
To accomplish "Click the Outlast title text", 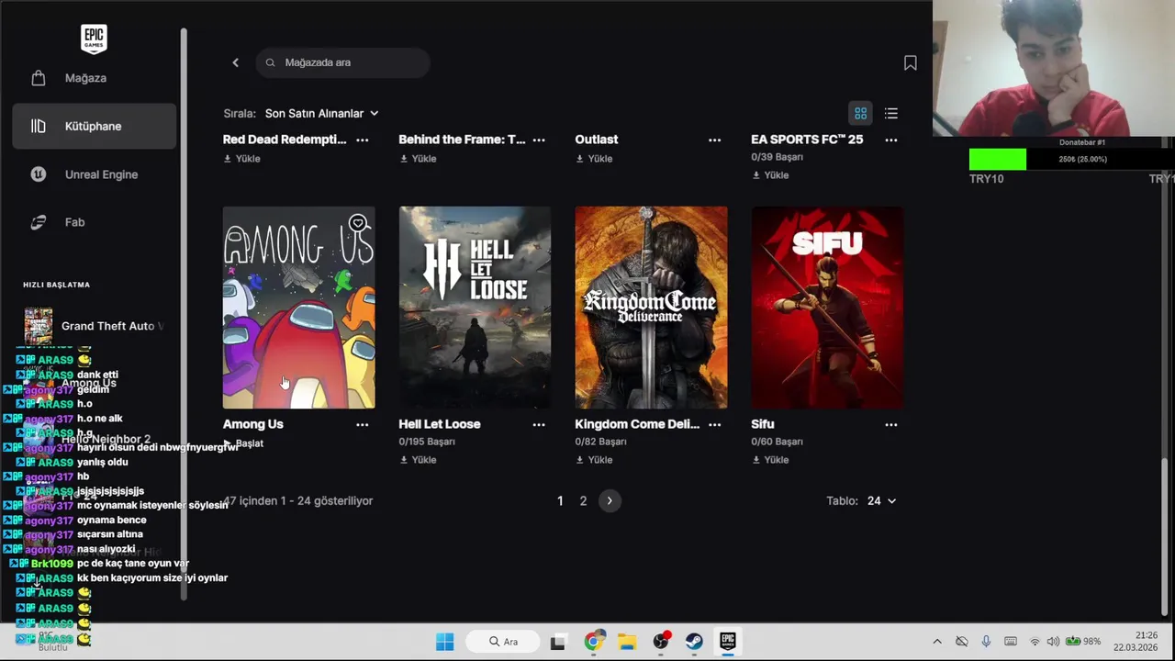I will click(x=597, y=140).
